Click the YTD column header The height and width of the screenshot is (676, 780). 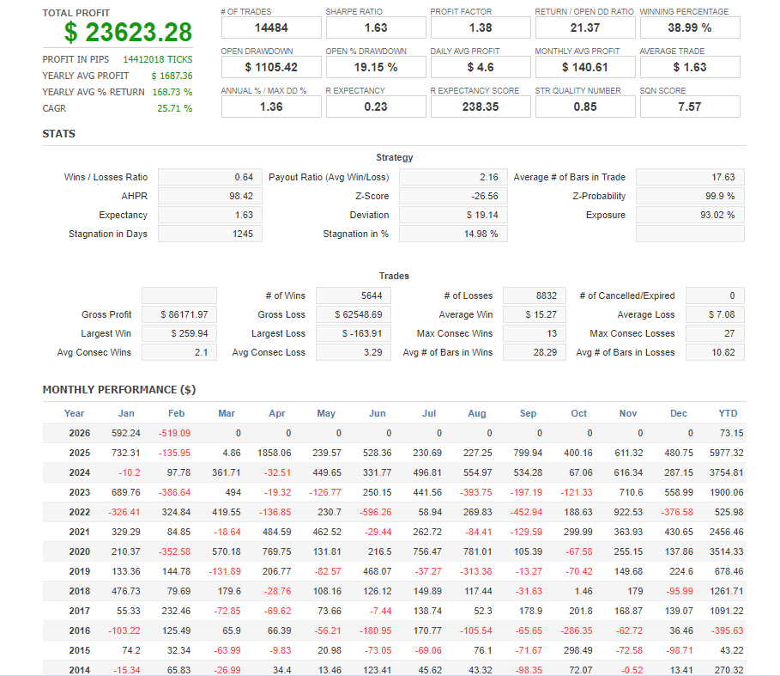click(728, 413)
